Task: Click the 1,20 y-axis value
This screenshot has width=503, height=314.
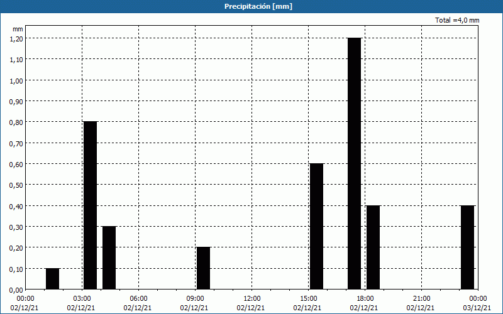Action: [16, 38]
